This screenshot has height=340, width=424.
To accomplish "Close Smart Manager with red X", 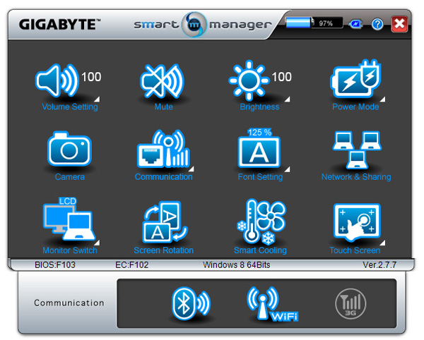I will [399, 24].
